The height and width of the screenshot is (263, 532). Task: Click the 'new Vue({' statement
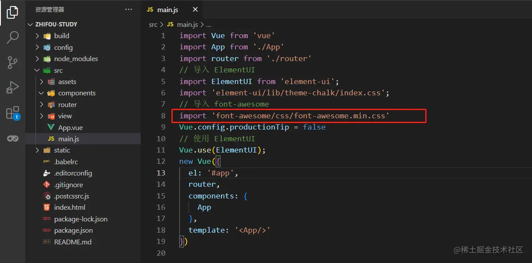click(x=200, y=161)
